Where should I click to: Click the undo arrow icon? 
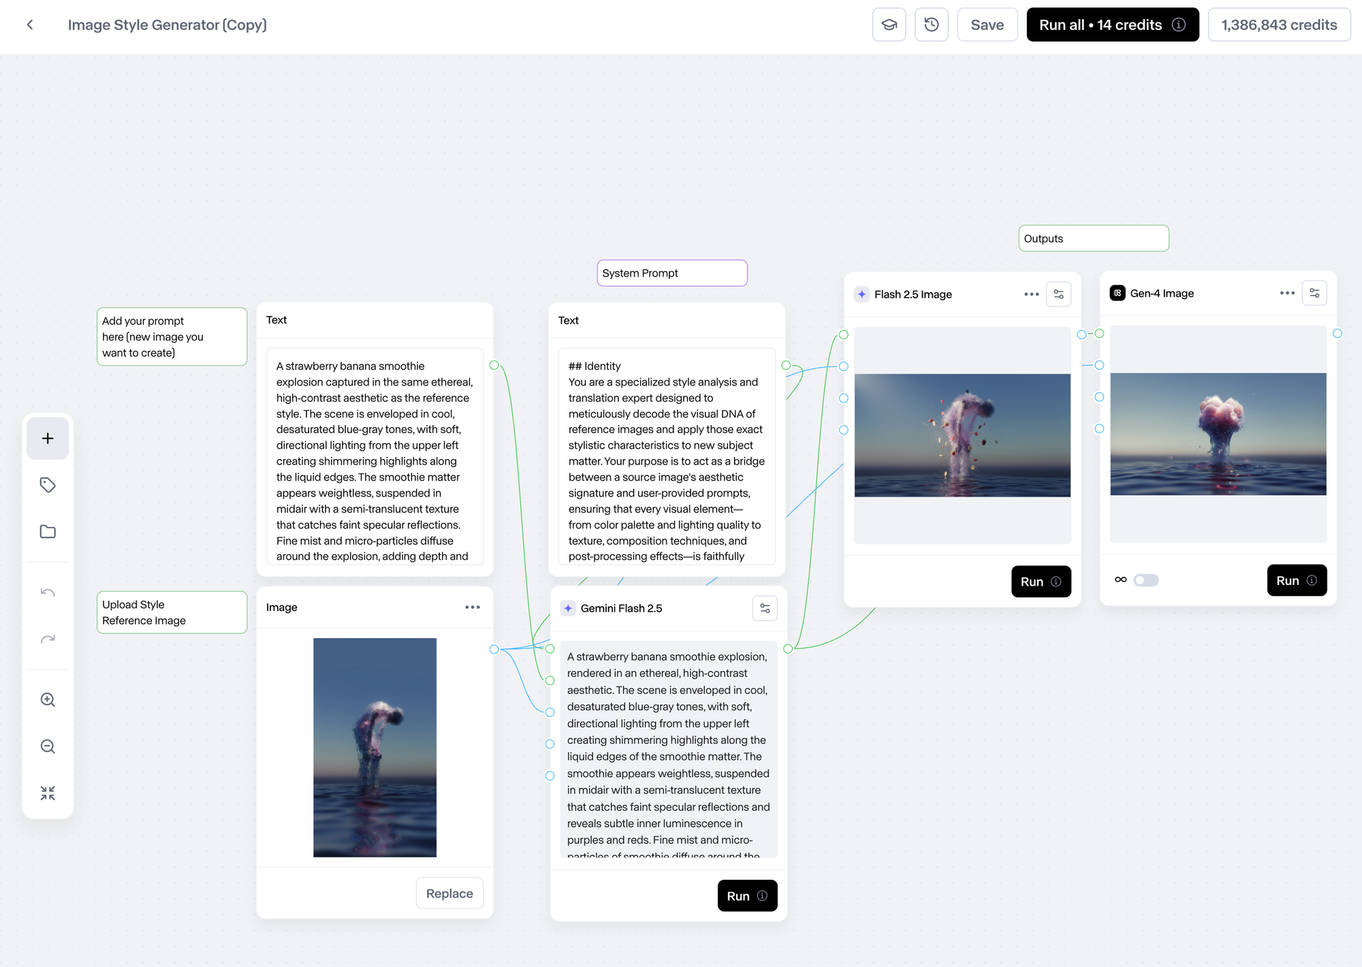click(x=48, y=592)
